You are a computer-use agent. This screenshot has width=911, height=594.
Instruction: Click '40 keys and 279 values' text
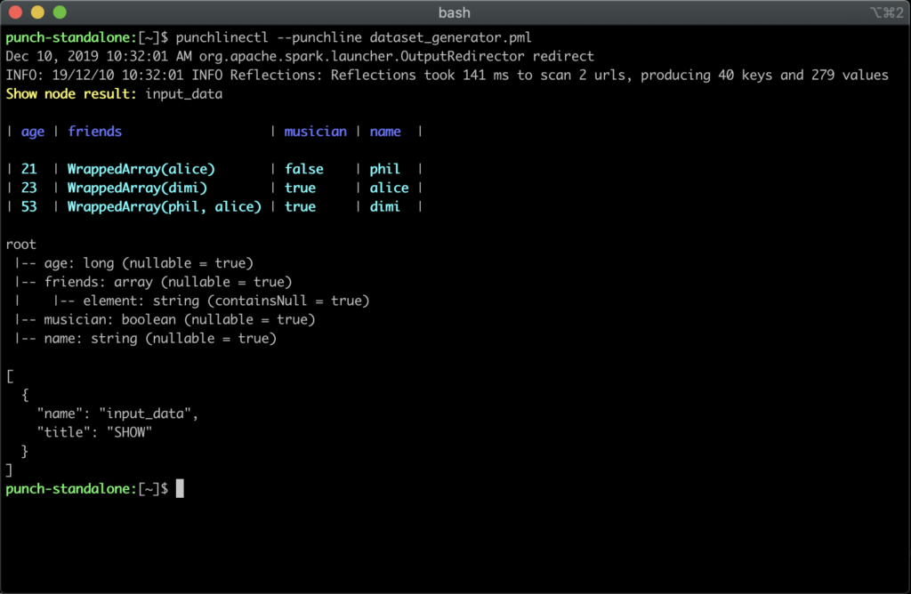coord(803,75)
